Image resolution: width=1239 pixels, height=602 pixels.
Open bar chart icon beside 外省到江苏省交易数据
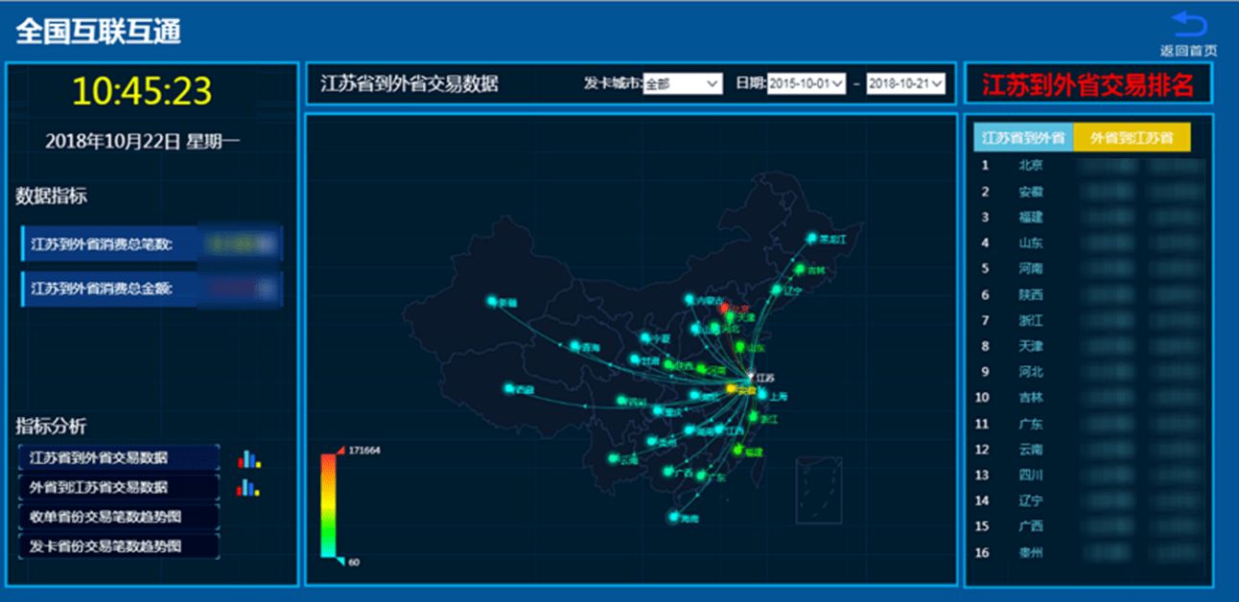point(249,488)
